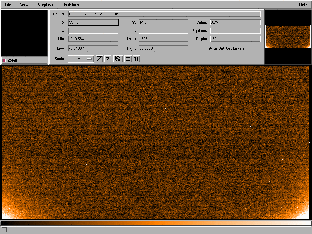This screenshot has height=234, width=312.
Task: Click the horizontal line across the image
Action: [x=156, y=143]
